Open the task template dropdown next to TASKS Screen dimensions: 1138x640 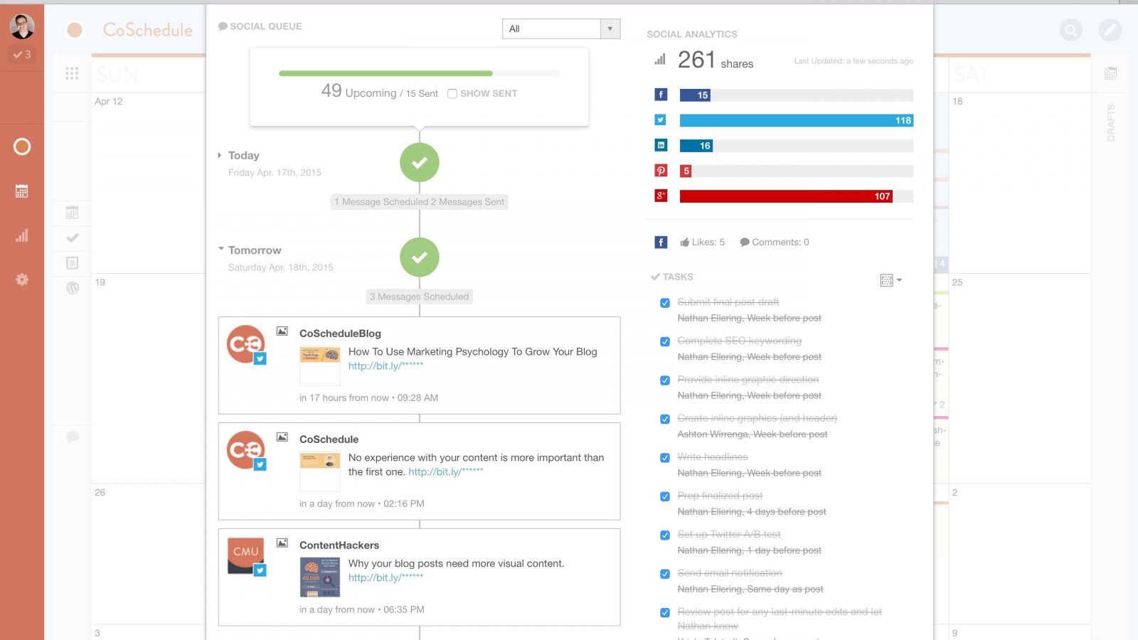pyautogui.click(x=890, y=280)
